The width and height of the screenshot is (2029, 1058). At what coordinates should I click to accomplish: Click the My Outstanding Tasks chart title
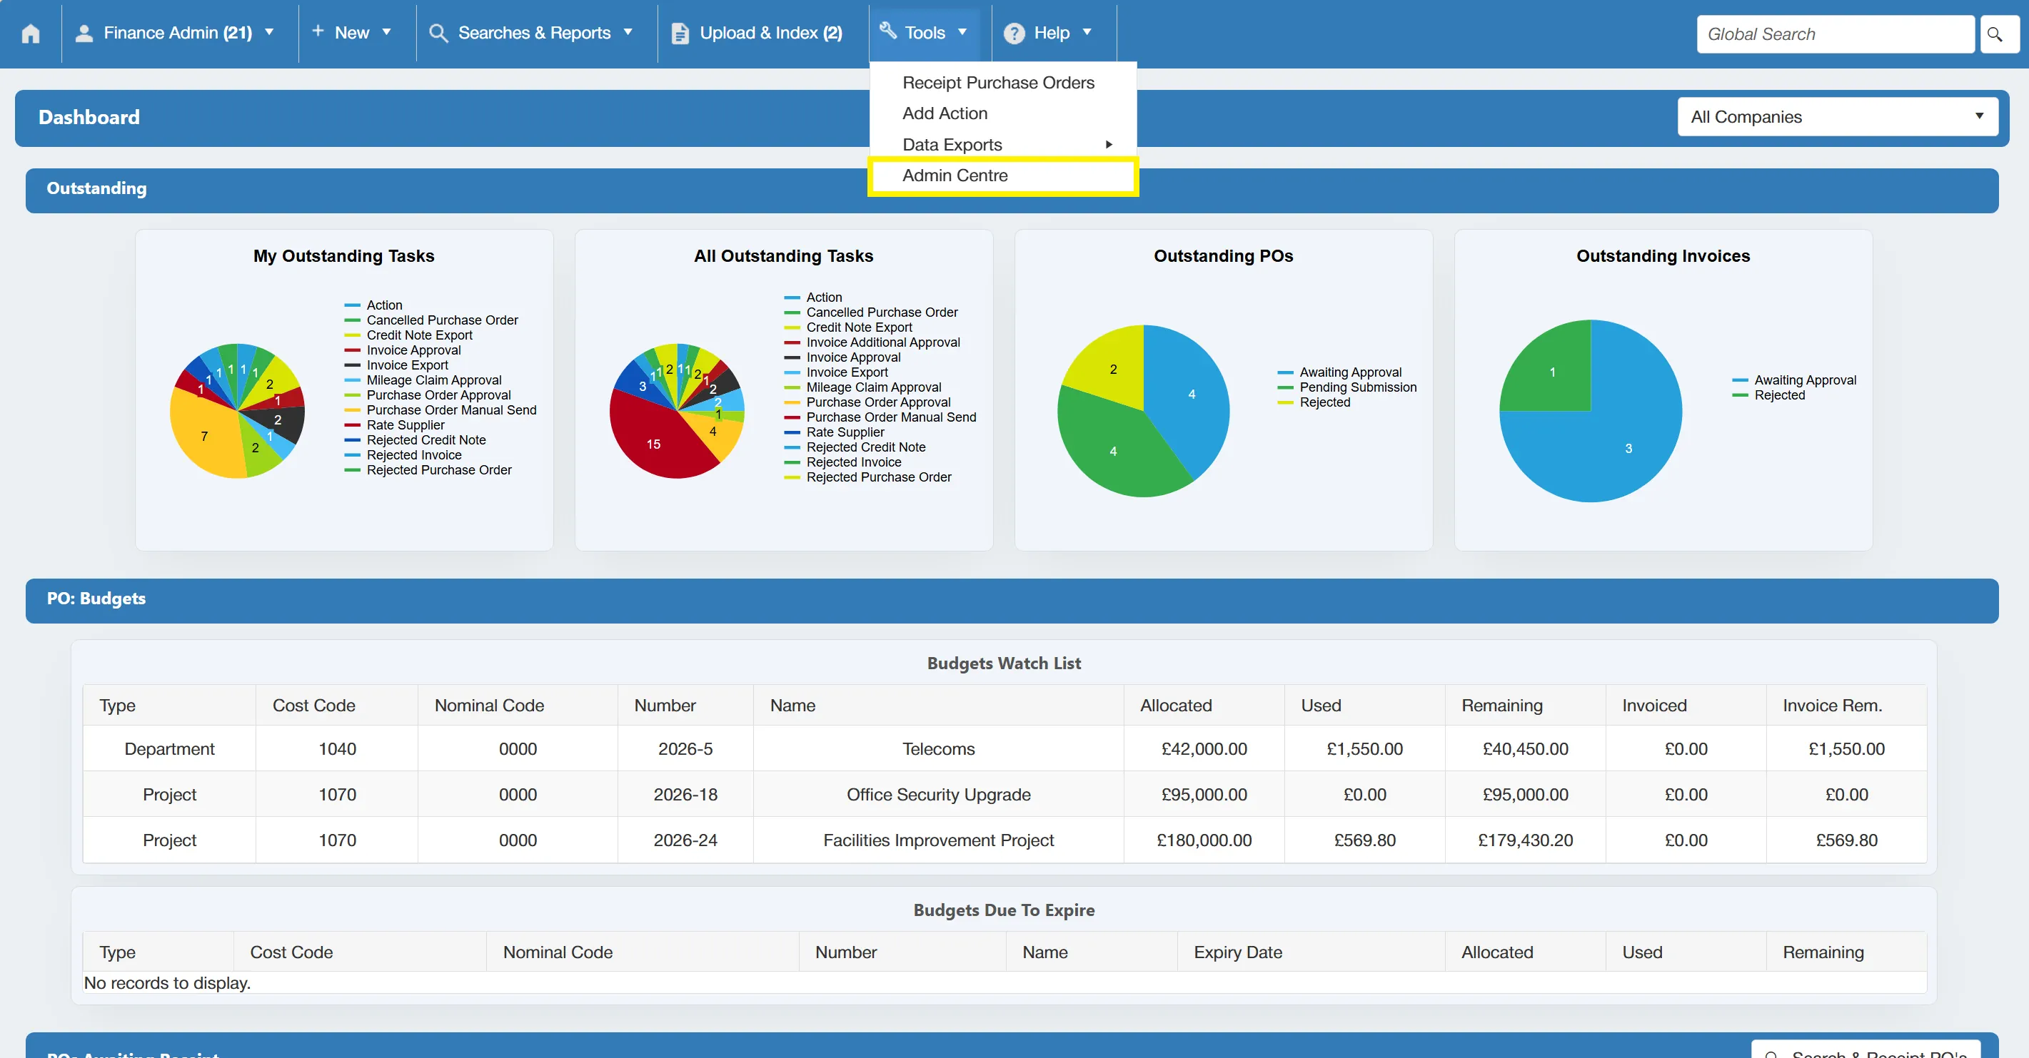(343, 256)
